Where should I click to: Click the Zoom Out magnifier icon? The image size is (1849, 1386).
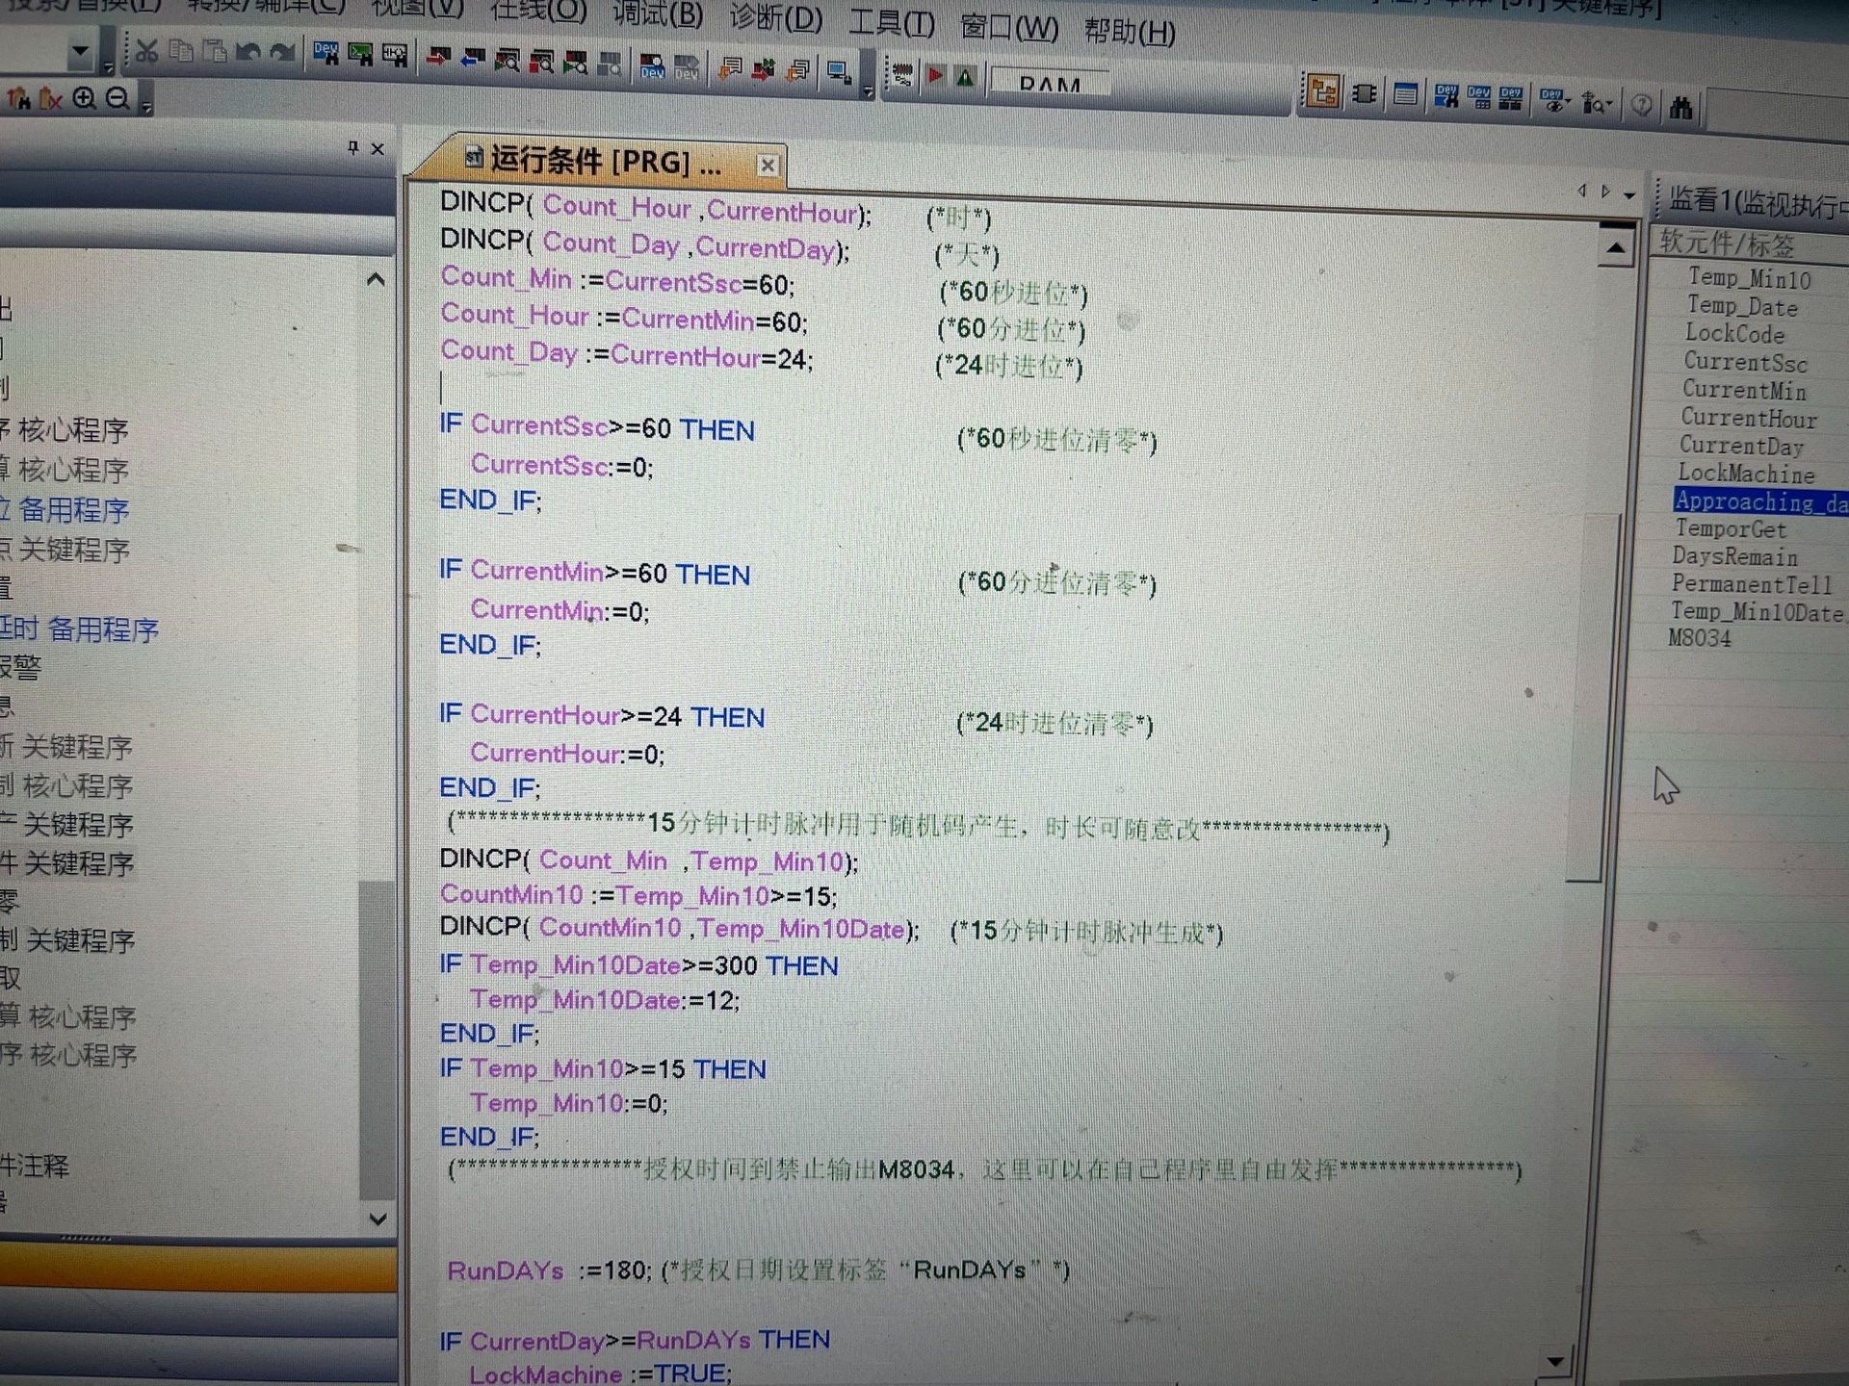117,98
